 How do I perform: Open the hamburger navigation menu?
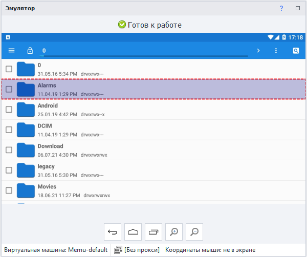pos(12,51)
